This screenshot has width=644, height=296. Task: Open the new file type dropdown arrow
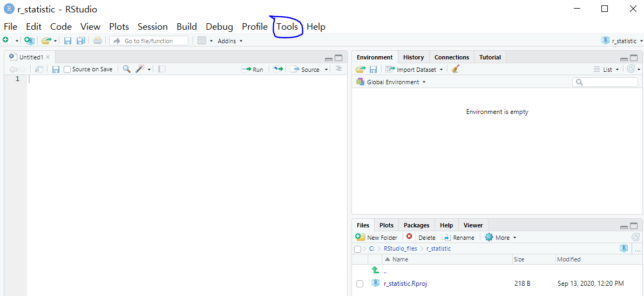17,41
